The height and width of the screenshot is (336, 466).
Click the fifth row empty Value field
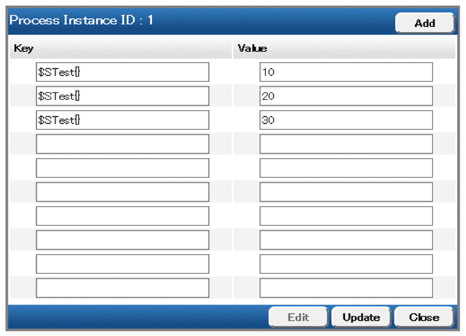point(345,168)
